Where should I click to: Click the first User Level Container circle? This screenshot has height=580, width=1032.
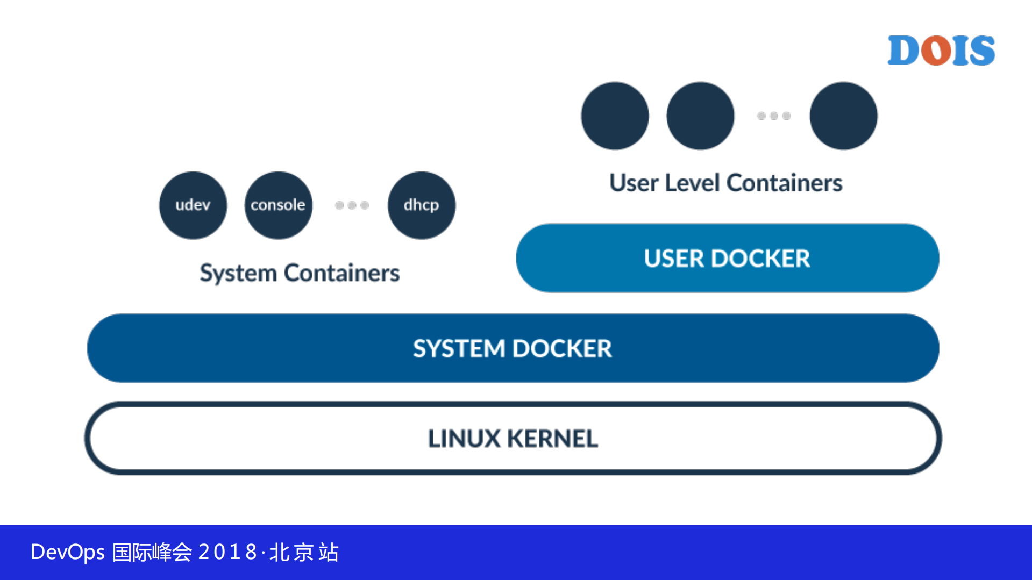click(615, 116)
